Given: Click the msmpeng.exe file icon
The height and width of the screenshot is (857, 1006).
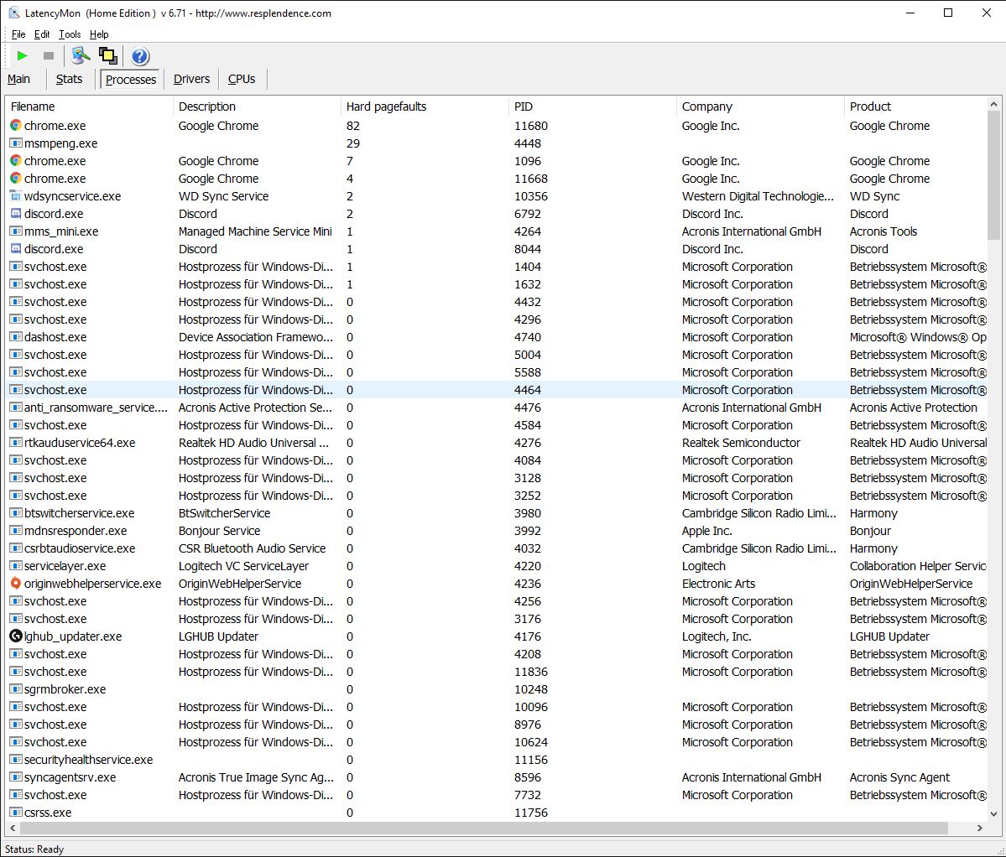Looking at the screenshot, I should (16, 143).
